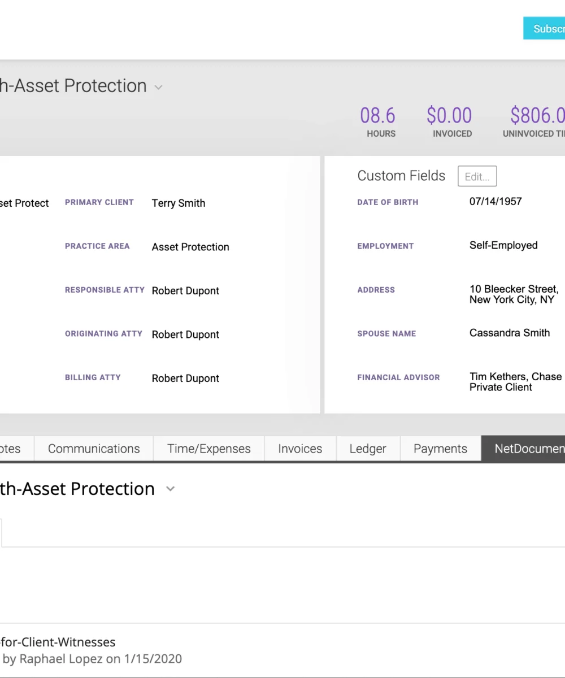This screenshot has width=565, height=678.
Task: Click primary client Terry Smith
Action: [x=179, y=203]
